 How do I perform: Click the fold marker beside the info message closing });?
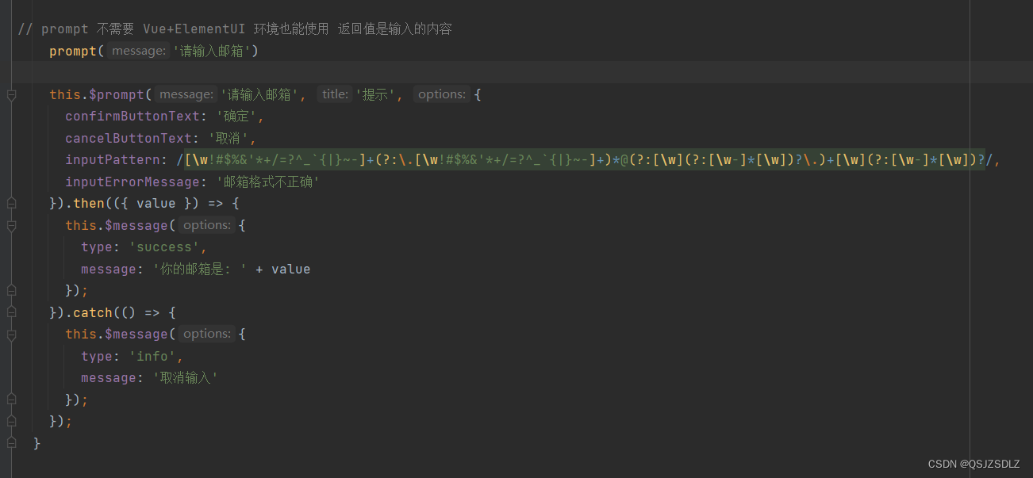(x=11, y=400)
